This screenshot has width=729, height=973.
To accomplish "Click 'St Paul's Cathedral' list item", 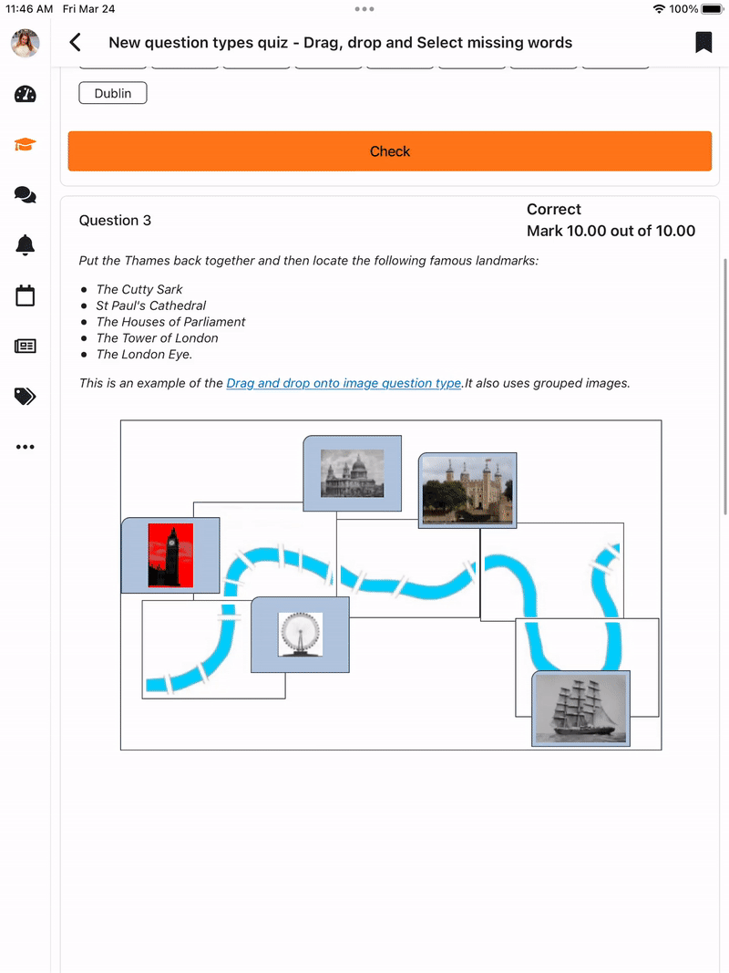I will point(150,305).
